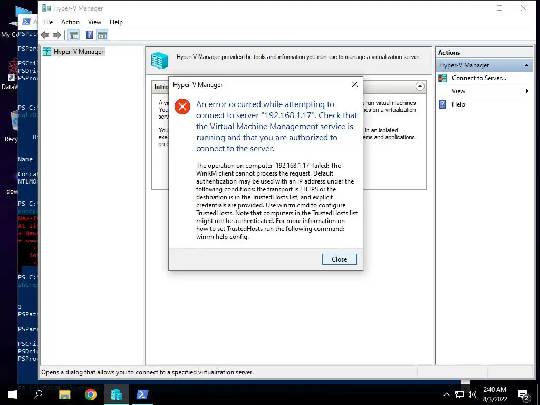
Task: Click the Hyper-V server icon in header
Action: point(160,61)
